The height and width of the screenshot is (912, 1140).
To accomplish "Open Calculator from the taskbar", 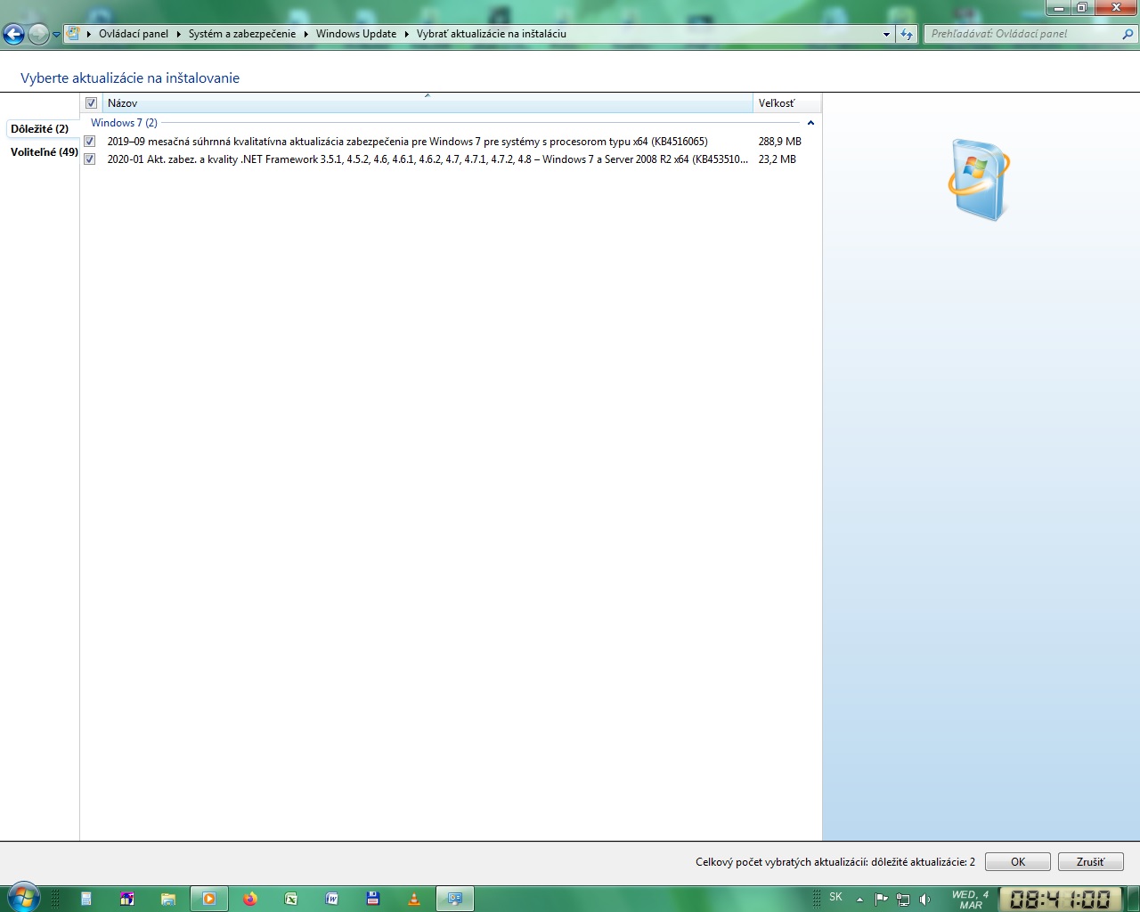I will 86,899.
